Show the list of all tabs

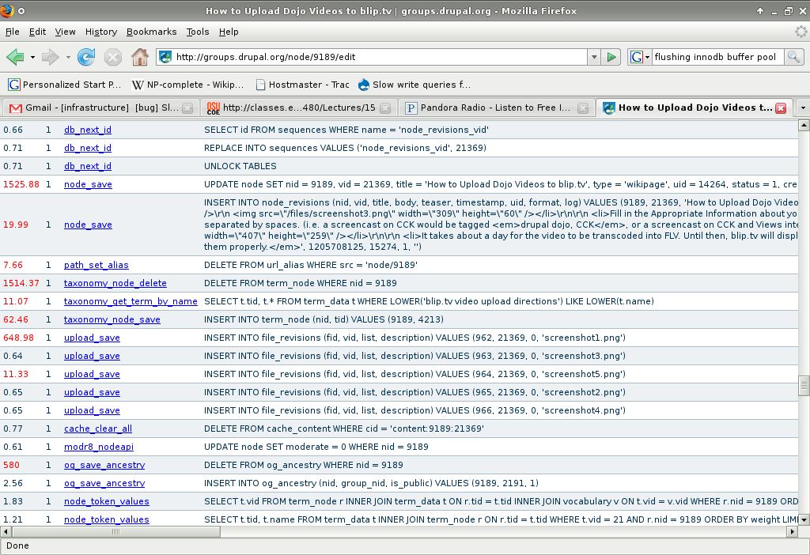[803, 108]
